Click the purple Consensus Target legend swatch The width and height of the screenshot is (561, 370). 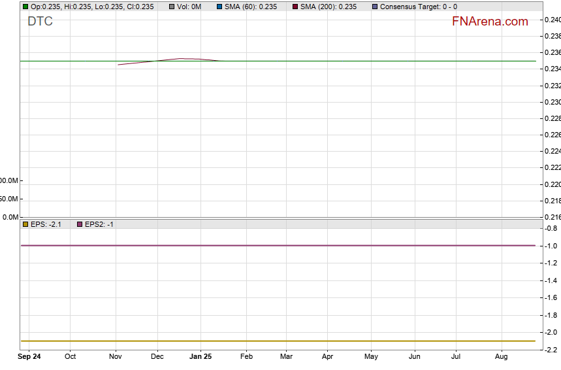tap(374, 7)
